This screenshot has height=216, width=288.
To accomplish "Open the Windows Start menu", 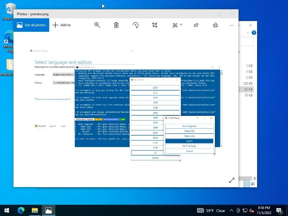I will [x=7, y=210].
